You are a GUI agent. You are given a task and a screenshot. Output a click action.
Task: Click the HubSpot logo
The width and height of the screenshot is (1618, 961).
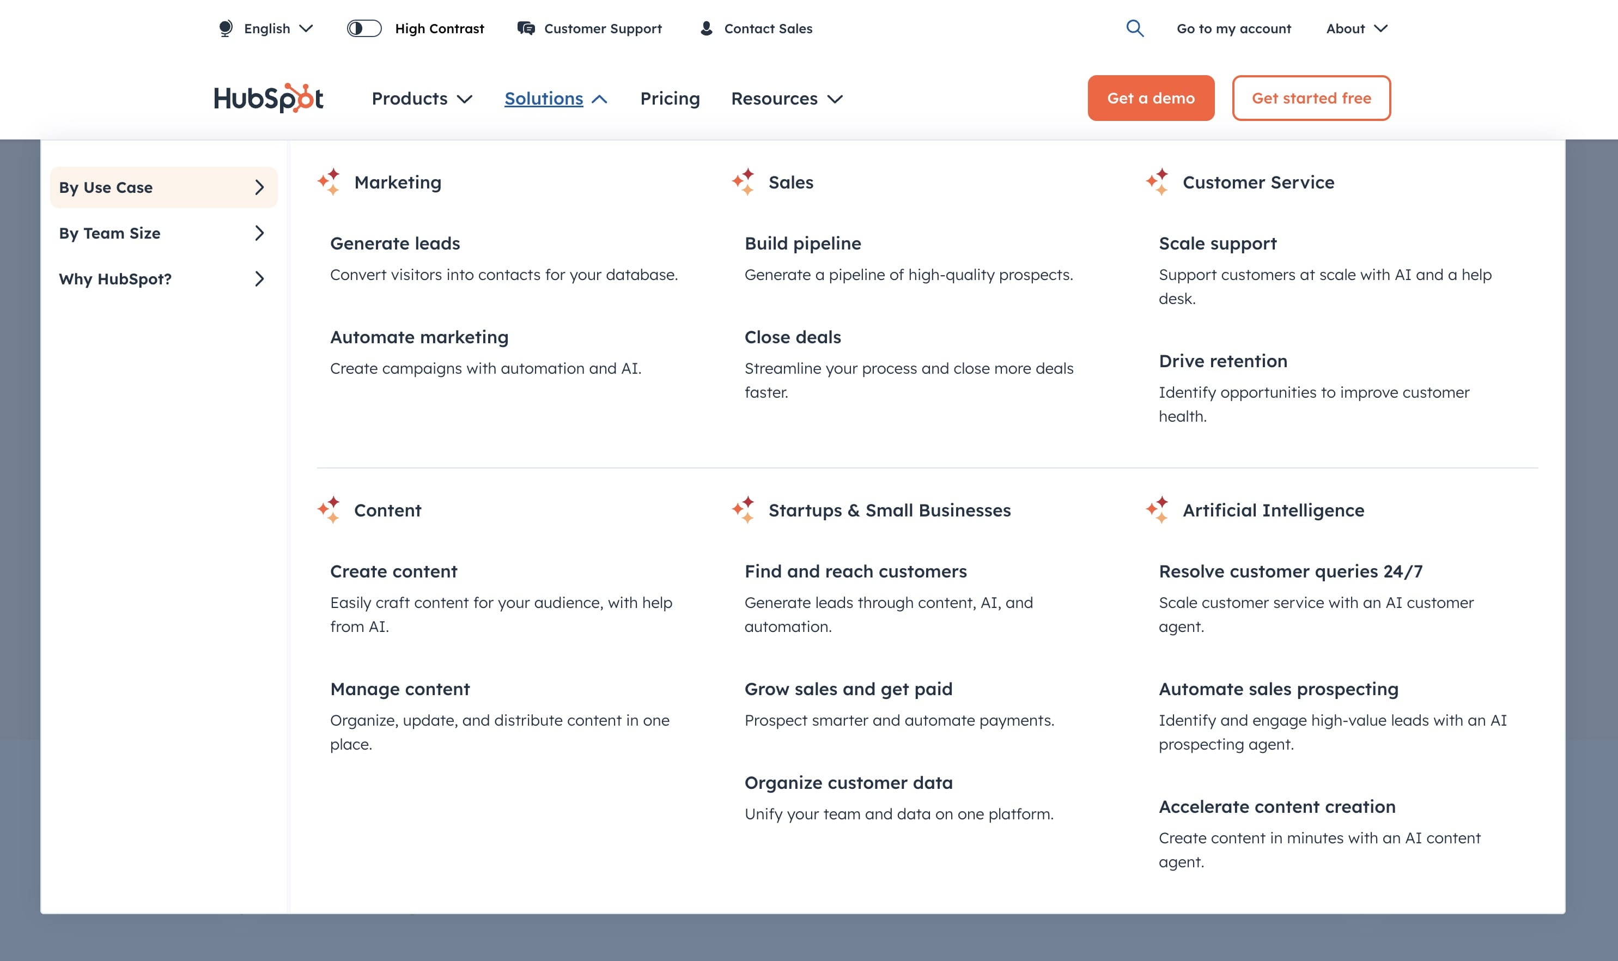click(269, 99)
